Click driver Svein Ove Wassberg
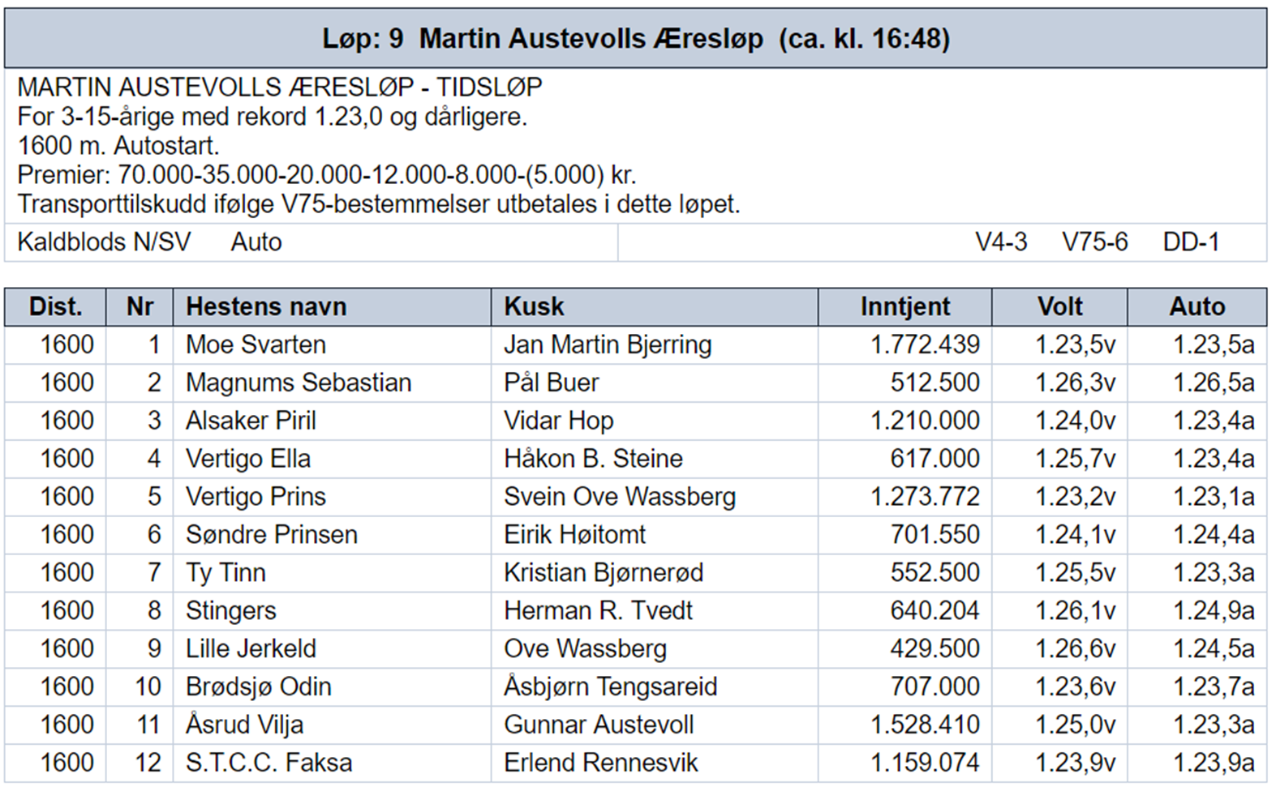This screenshot has height=787, width=1276. (x=620, y=496)
